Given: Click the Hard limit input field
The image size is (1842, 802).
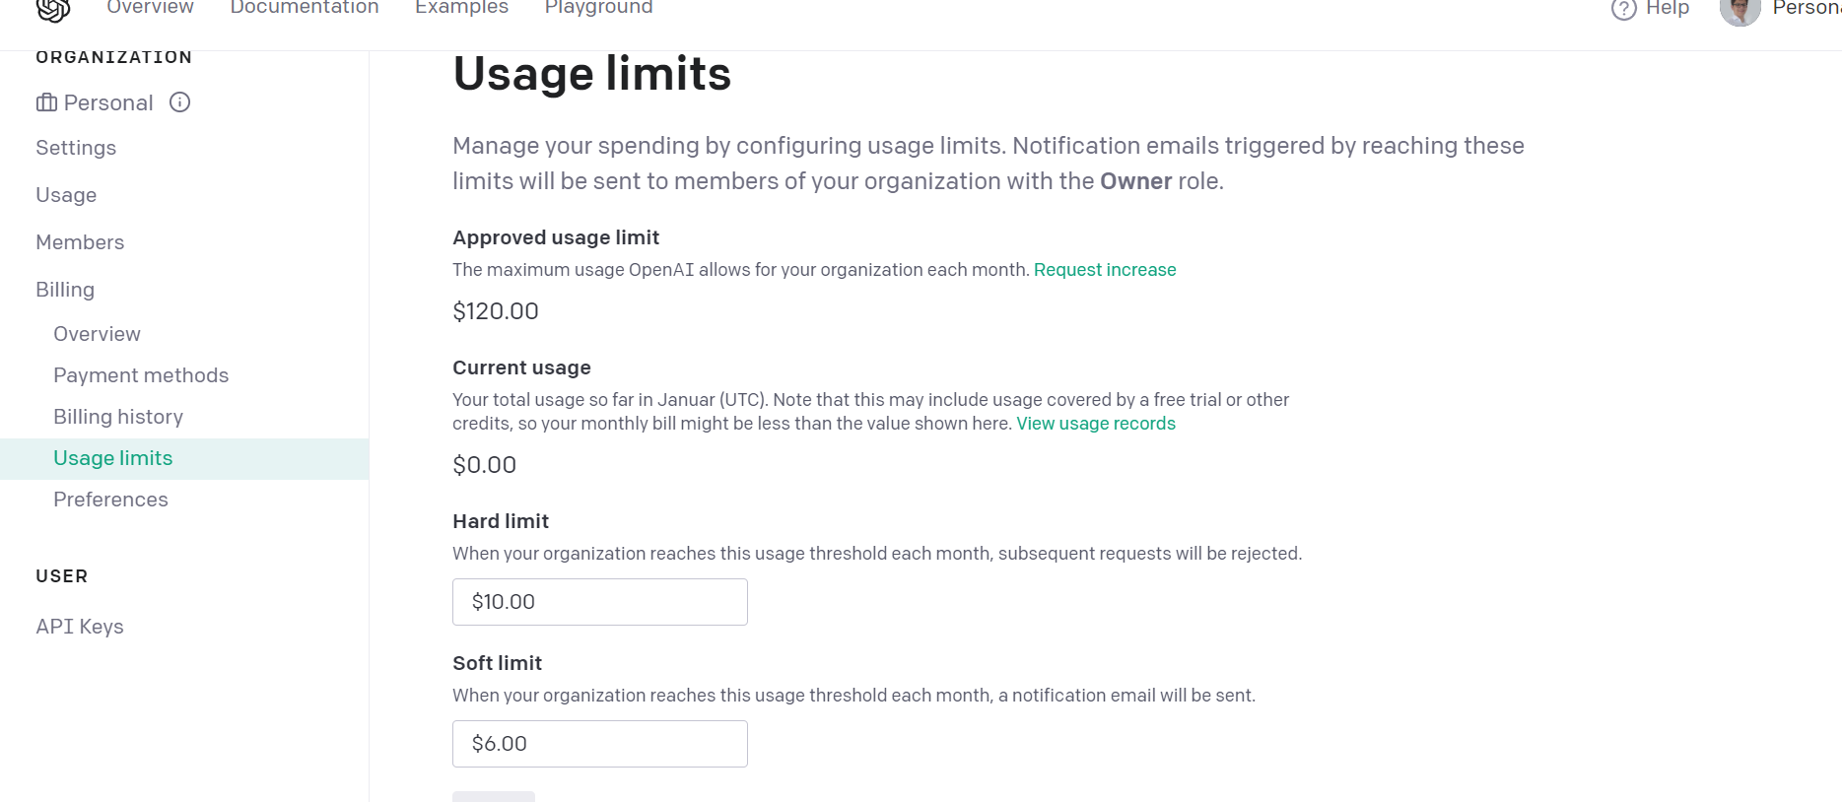Looking at the screenshot, I should coord(599,602).
